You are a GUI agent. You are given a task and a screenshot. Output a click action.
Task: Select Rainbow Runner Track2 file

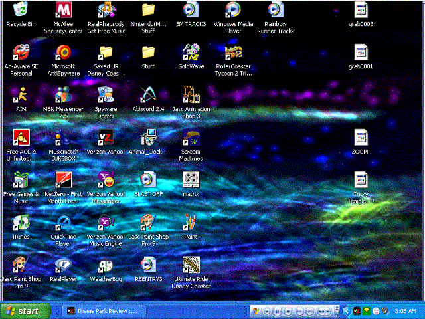coord(276,18)
